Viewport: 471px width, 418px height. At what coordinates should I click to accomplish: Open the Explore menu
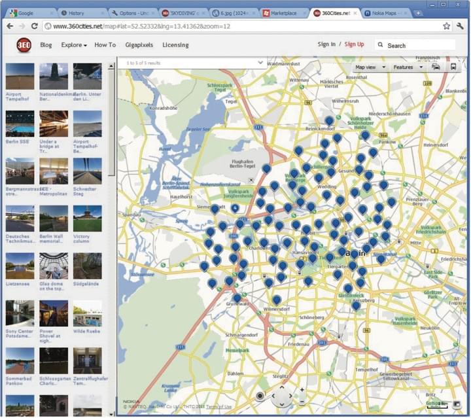tap(74, 45)
